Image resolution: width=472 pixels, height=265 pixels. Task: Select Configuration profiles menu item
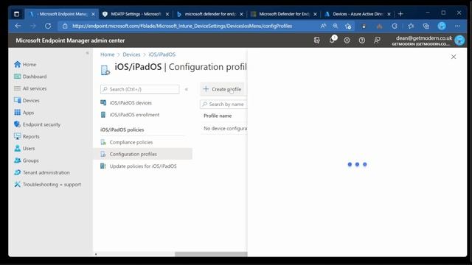(x=143, y=154)
